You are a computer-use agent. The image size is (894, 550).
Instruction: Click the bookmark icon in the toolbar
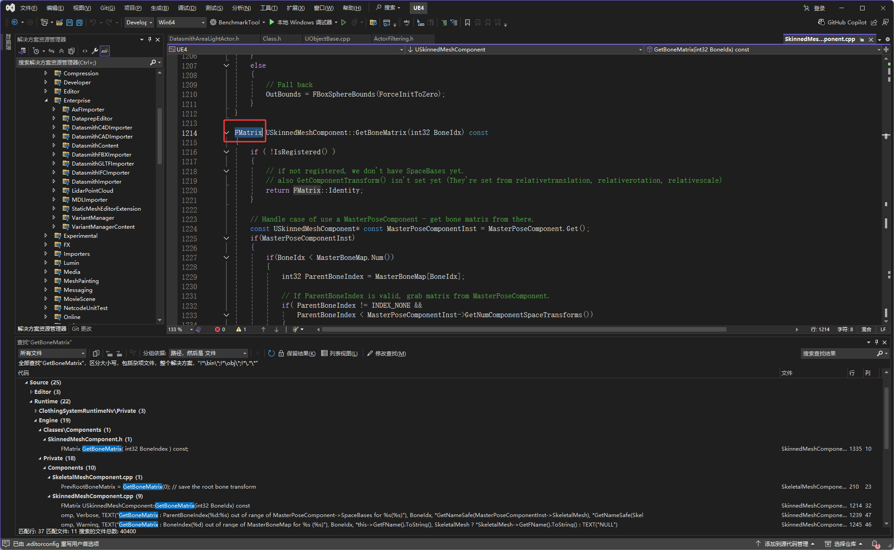(x=467, y=23)
